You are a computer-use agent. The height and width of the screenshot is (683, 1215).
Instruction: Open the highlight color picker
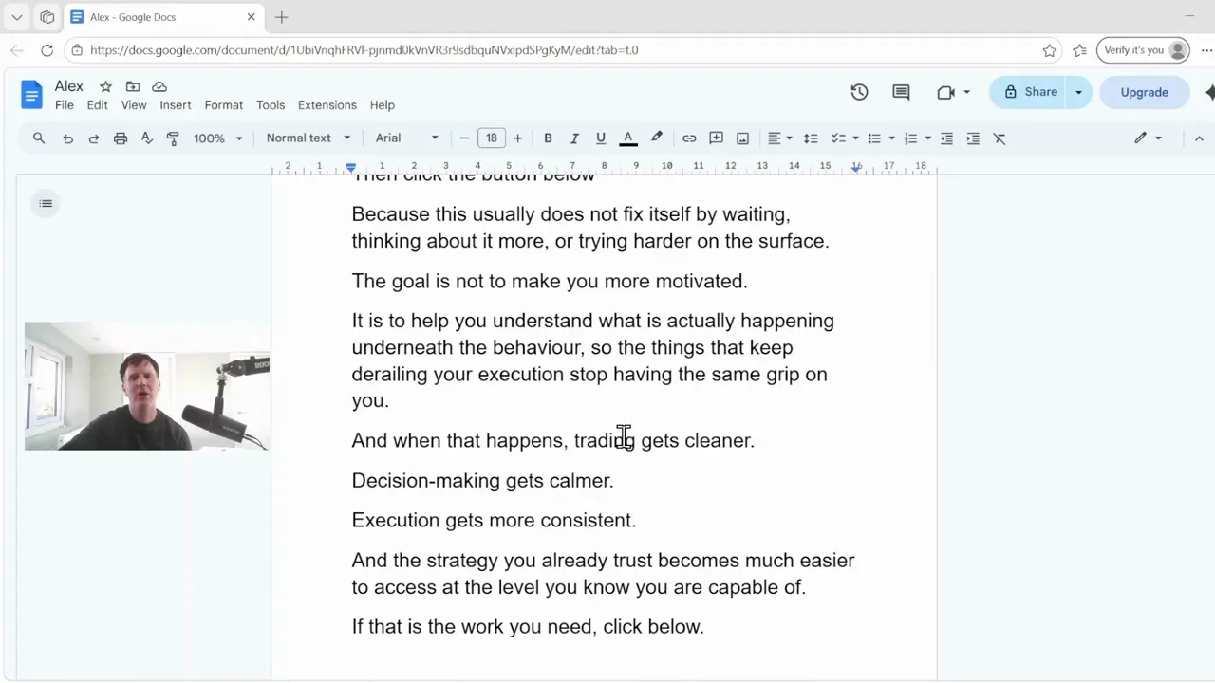pyautogui.click(x=656, y=138)
